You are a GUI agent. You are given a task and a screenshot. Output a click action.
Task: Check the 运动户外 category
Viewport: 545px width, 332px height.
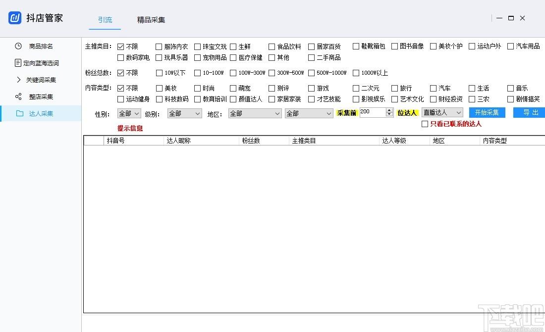coord(472,46)
